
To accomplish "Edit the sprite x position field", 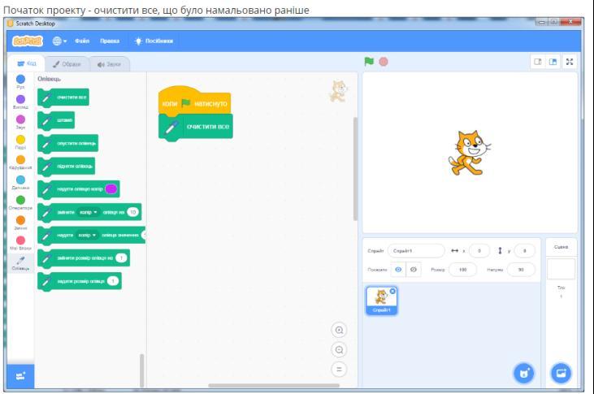I will (x=479, y=251).
